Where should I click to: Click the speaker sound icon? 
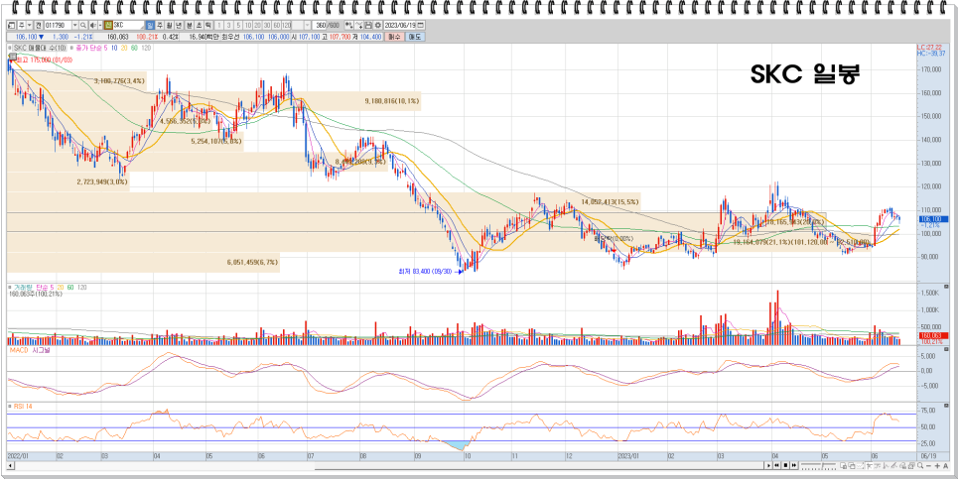[92, 25]
